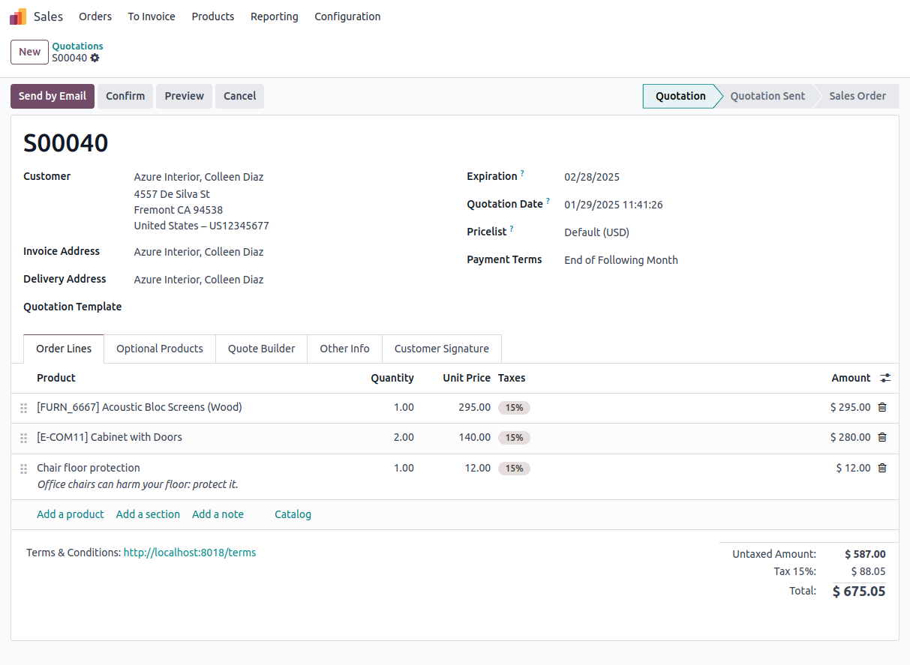Open the gear settings icon beside S00040
The image size is (910, 665).
pyautogui.click(x=95, y=58)
